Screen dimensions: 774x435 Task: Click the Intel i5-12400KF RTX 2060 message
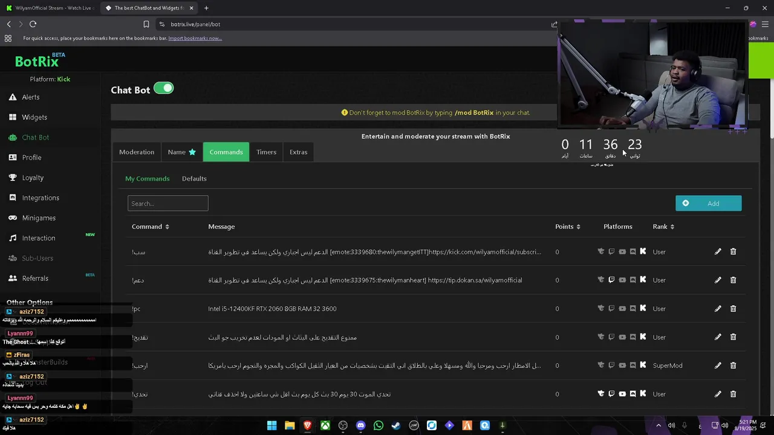point(272,309)
